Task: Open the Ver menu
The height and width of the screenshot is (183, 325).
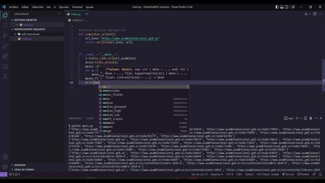Action: click(x=49, y=7)
